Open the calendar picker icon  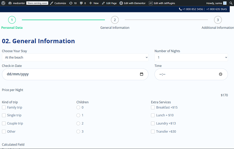[142, 74]
